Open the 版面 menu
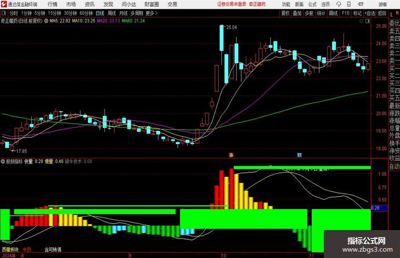 [299, 4]
